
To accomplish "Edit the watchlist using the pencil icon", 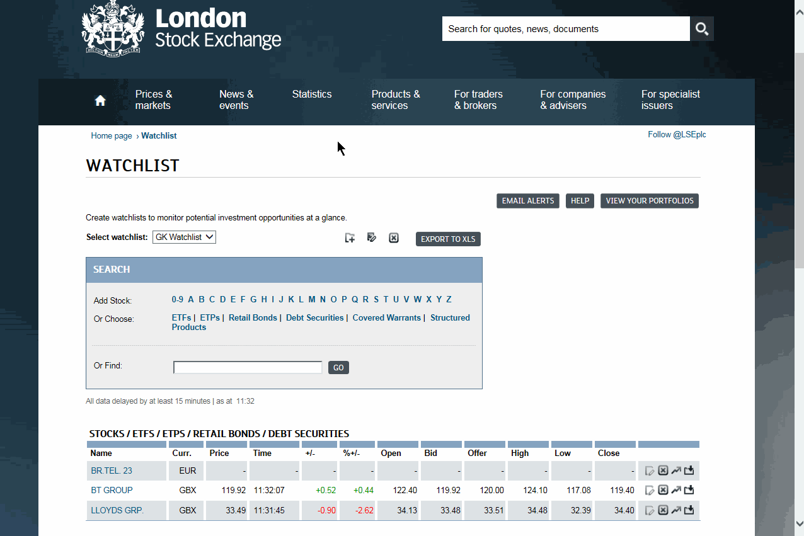I will pyautogui.click(x=372, y=238).
